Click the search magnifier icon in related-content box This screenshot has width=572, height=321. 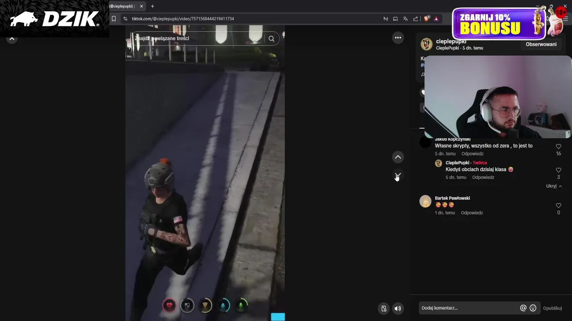(x=271, y=39)
